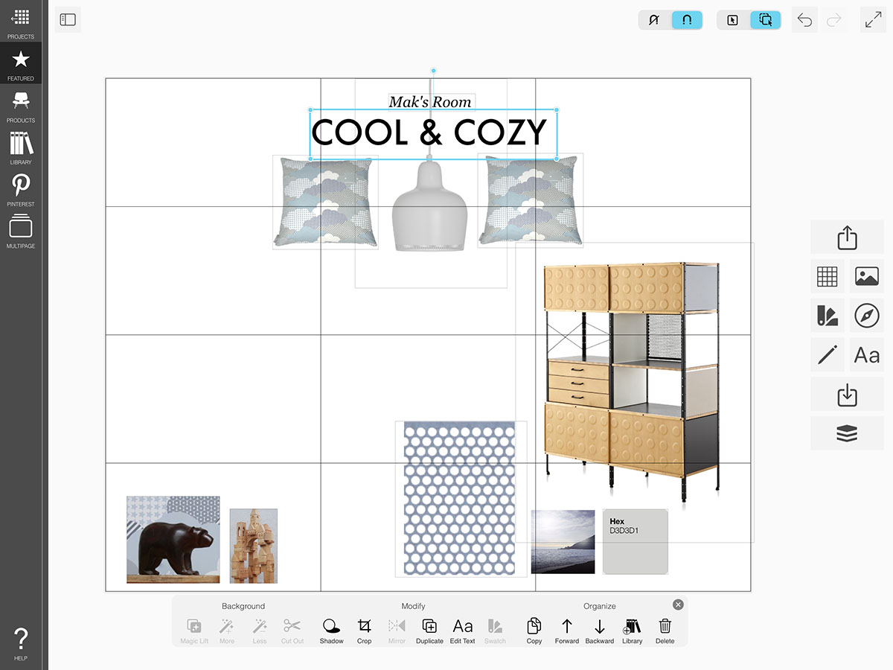Select the Hex D3D3D1 color swatch
Viewport: 893px width, 670px height.
(635, 542)
